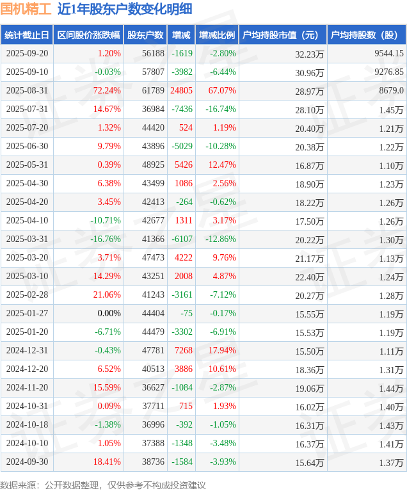
Task: Click the 72.24% price change cell
Action: tap(106, 91)
